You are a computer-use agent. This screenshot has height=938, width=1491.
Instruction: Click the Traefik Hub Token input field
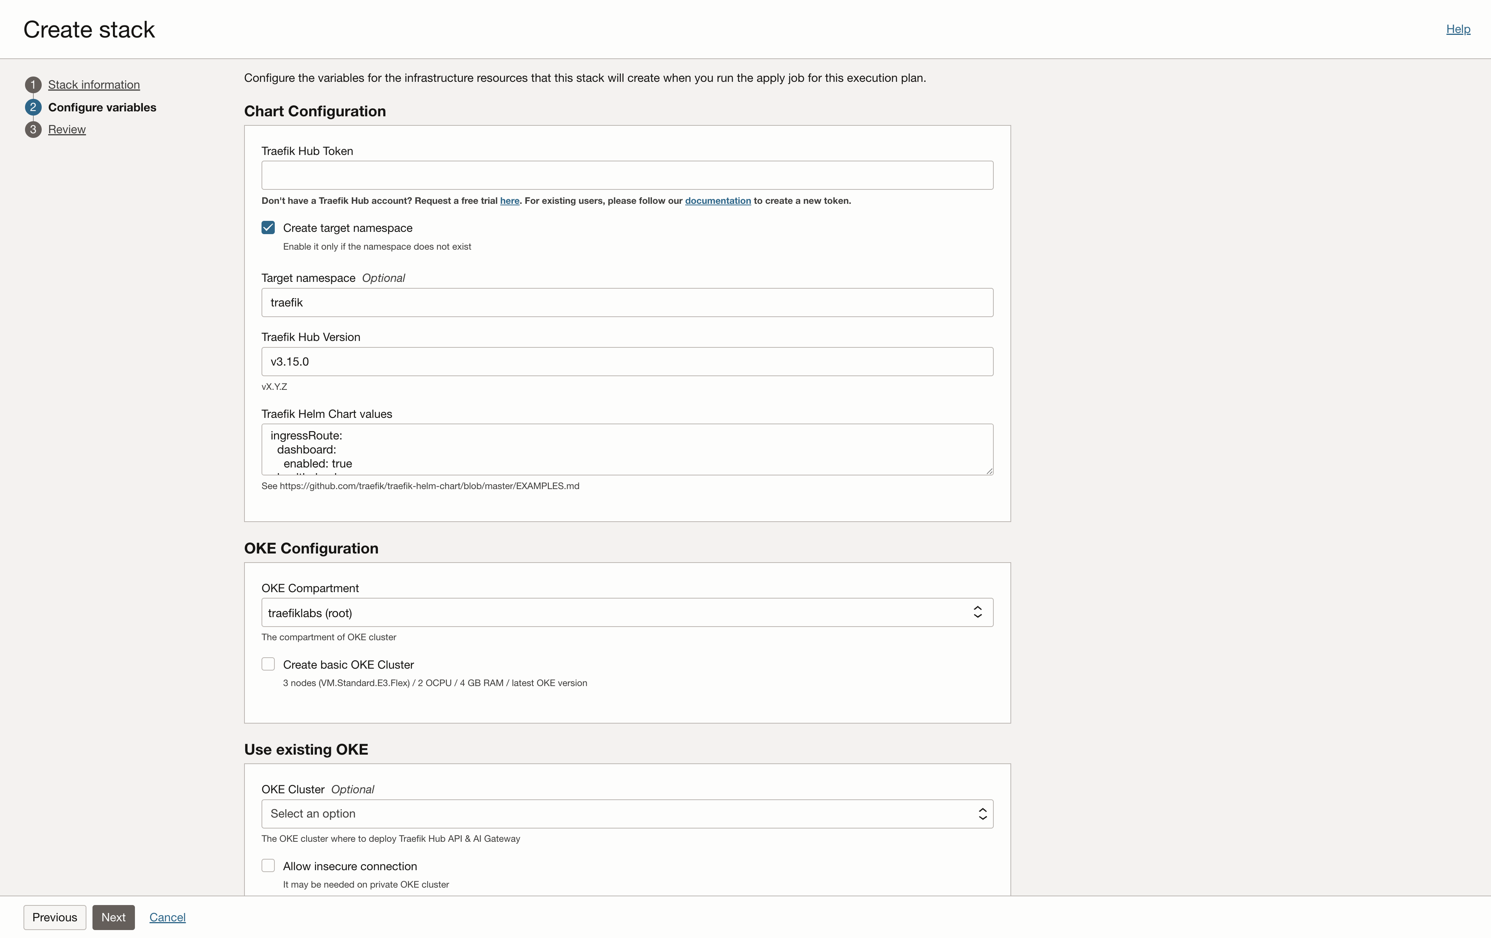tap(626, 175)
